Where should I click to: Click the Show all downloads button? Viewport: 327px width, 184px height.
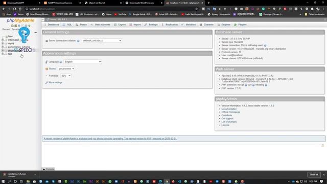pyautogui.click(x=314, y=175)
